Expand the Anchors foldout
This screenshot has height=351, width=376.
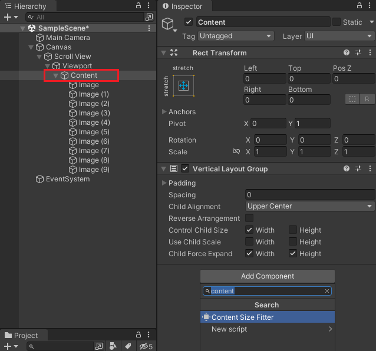click(164, 112)
